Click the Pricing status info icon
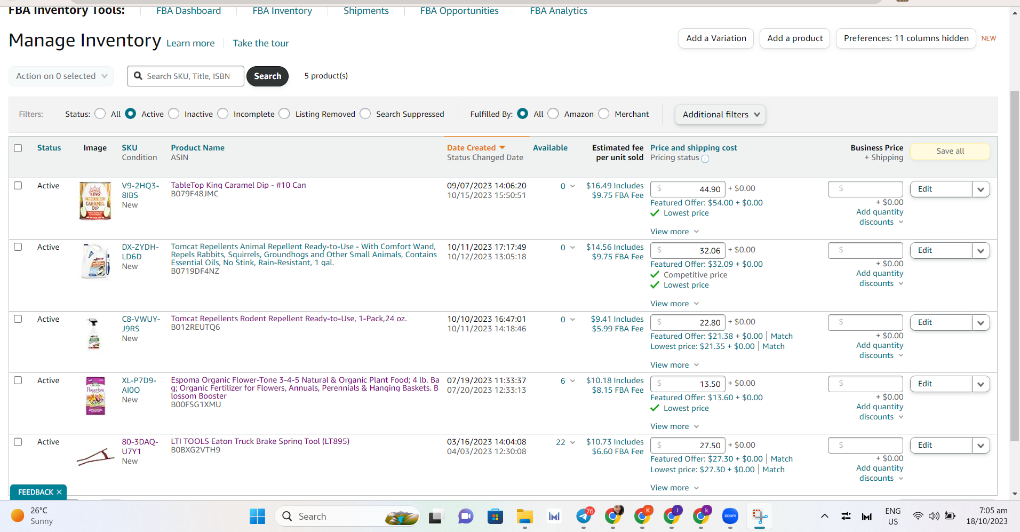 click(x=705, y=158)
